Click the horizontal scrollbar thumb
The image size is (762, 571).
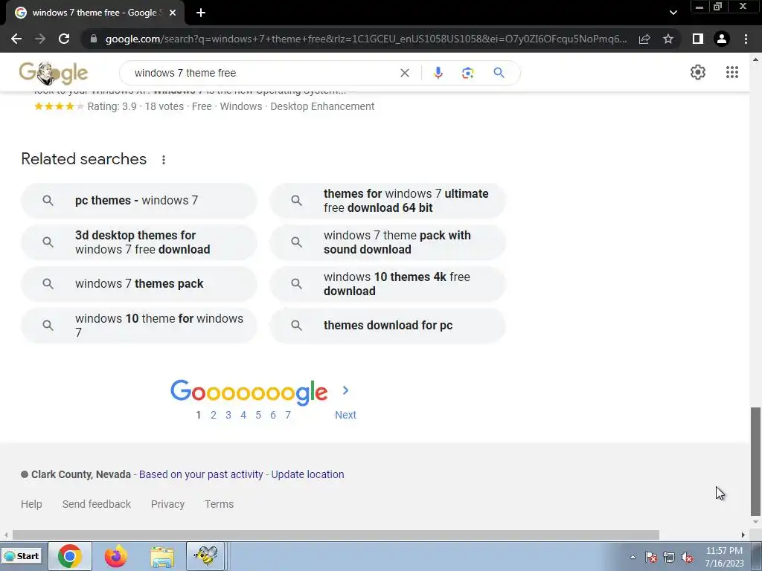[336, 535]
